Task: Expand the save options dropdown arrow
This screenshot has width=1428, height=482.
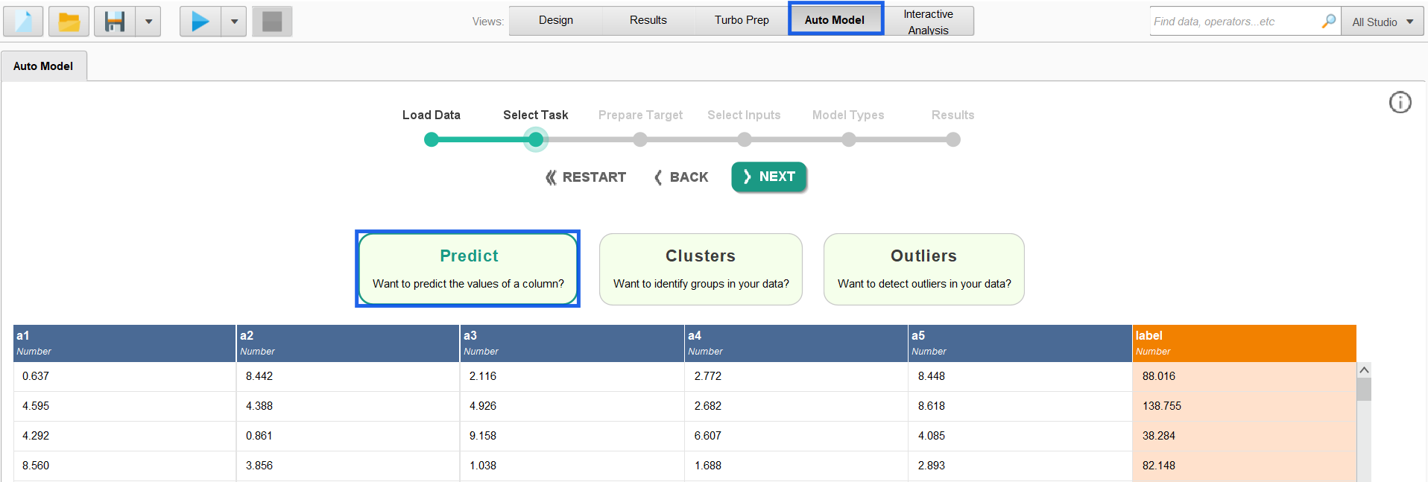Action: pos(148,22)
